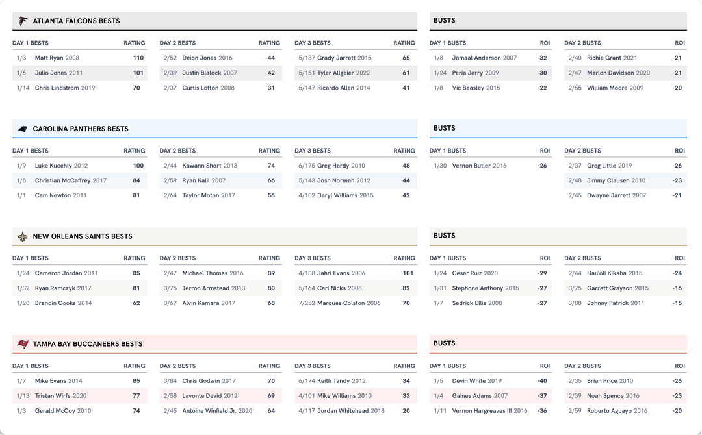Screen dimensions: 702x435
Task: Open Matt Ryan 2008 player link
Action: tap(57, 58)
